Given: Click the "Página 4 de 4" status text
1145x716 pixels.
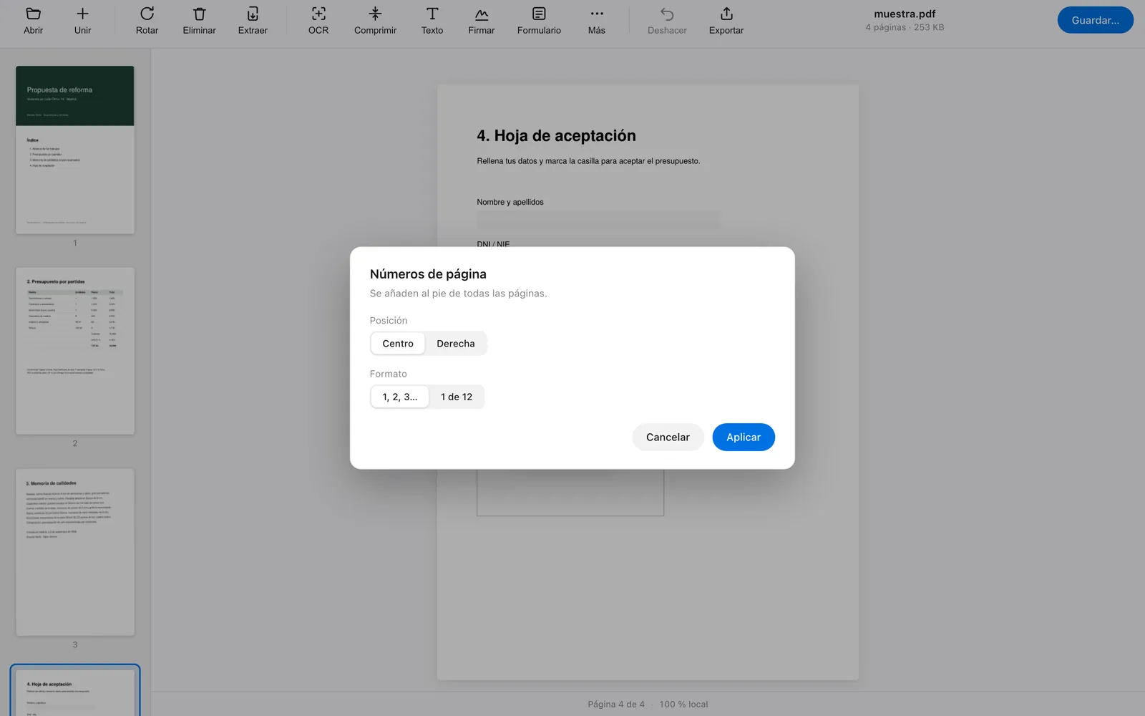Looking at the screenshot, I should (616, 704).
